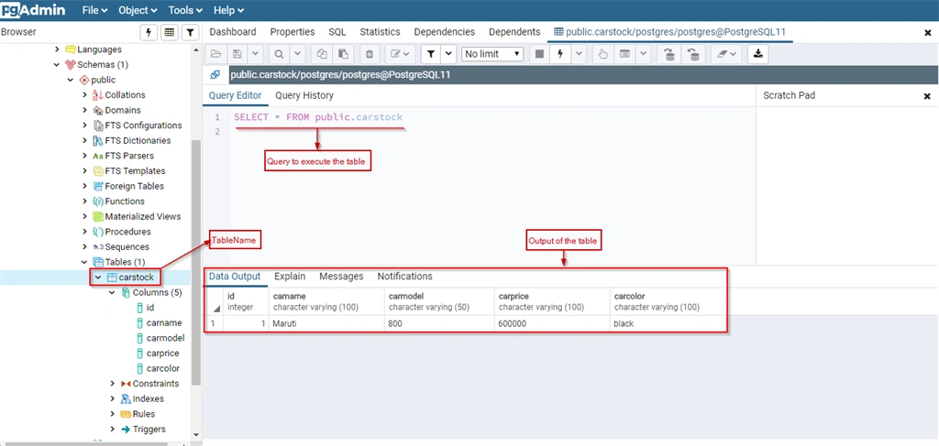Open the Edit pencil dropdown

click(x=400, y=54)
